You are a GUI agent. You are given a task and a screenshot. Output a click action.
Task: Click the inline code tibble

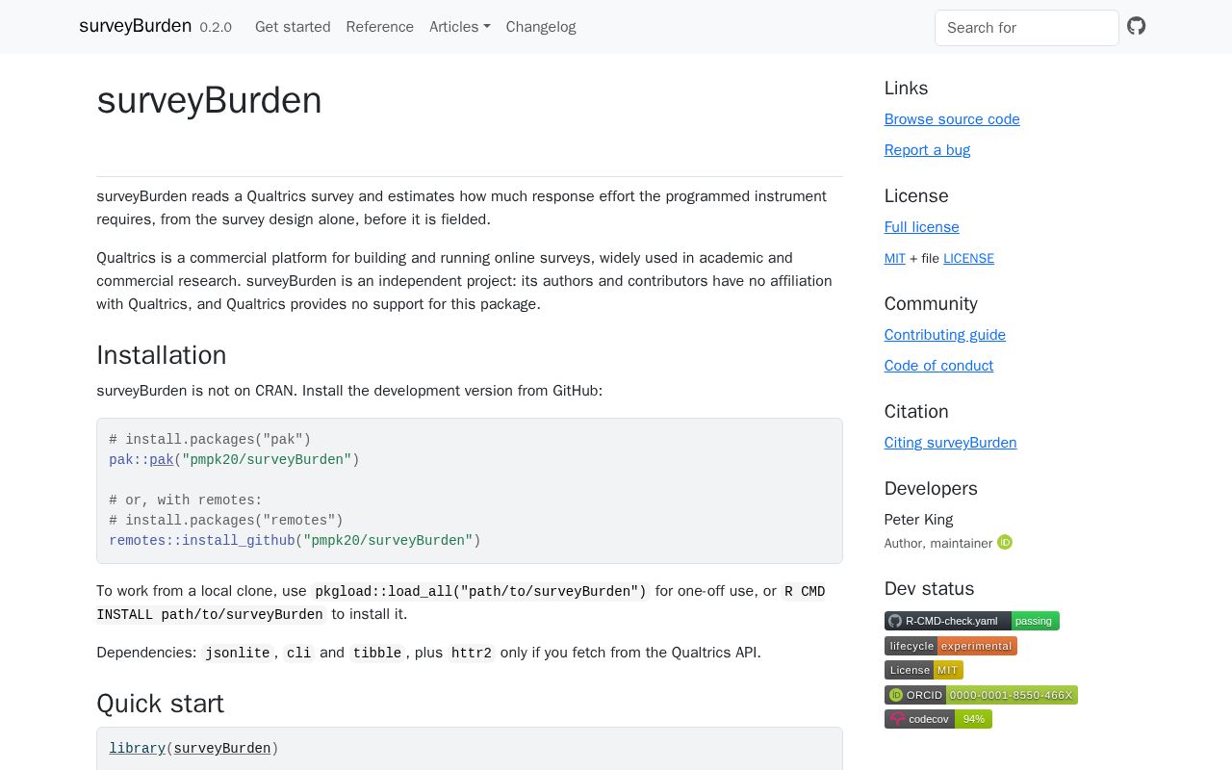(376, 653)
